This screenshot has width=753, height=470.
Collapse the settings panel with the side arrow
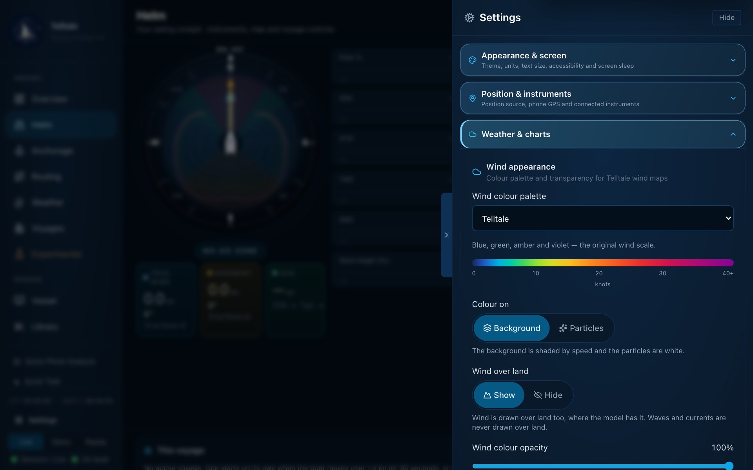(x=446, y=235)
